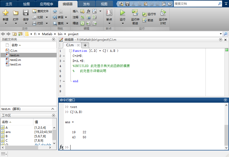
Task: Insert a section with the section icon
Action: 82,11
